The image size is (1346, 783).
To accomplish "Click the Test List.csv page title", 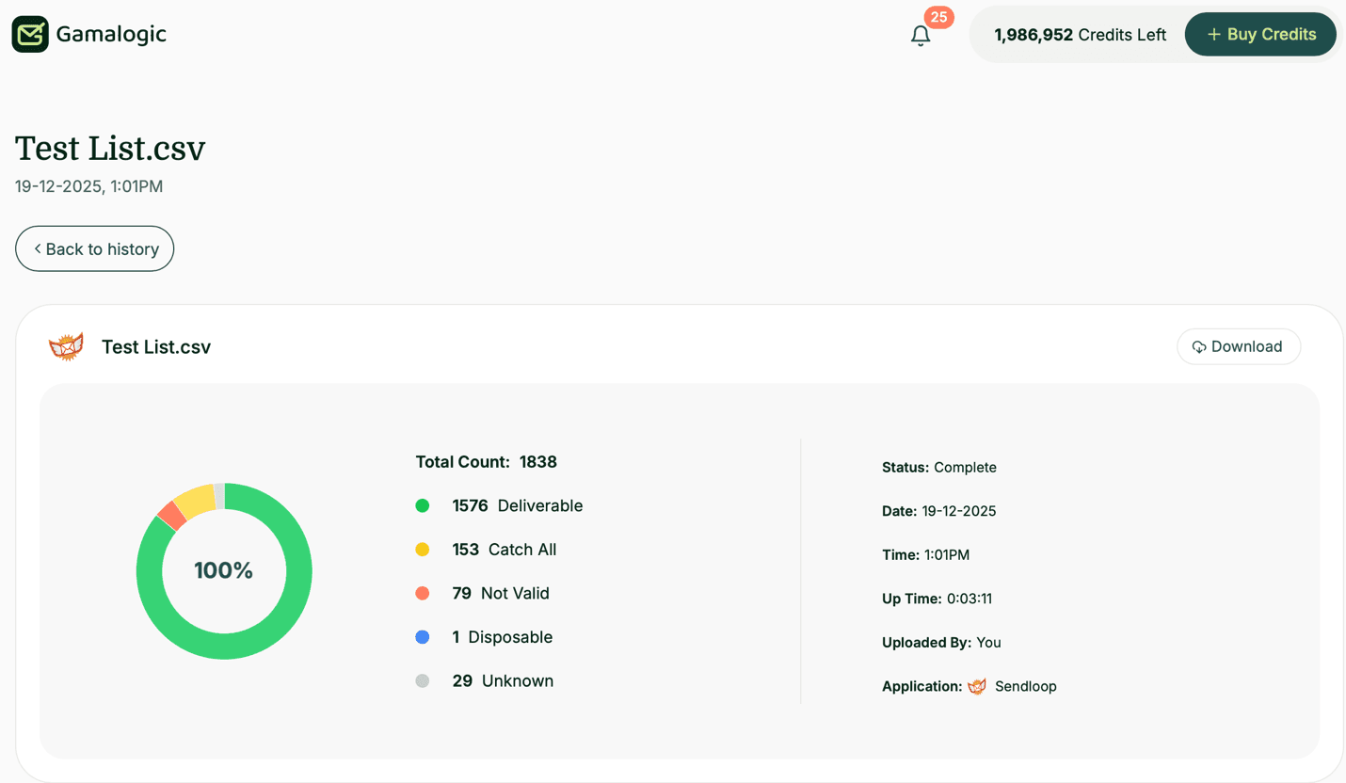I will (109, 148).
